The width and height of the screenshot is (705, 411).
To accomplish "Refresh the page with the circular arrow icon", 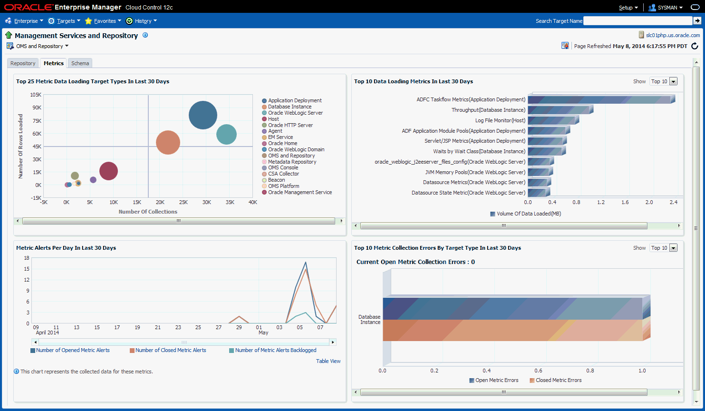I will tap(695, 46).
